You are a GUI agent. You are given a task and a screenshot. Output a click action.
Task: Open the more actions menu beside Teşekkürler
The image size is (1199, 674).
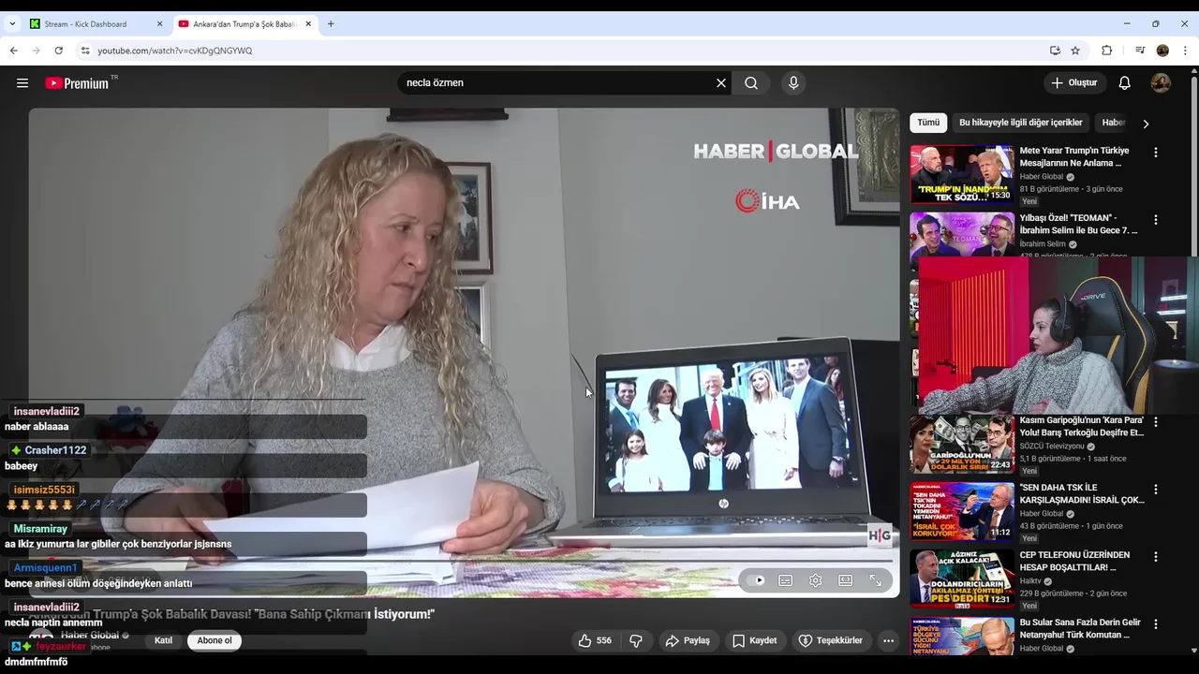(x=888, y=640)
